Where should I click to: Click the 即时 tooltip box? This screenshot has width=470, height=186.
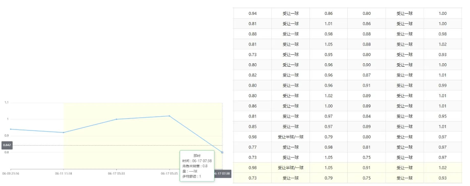197,166
